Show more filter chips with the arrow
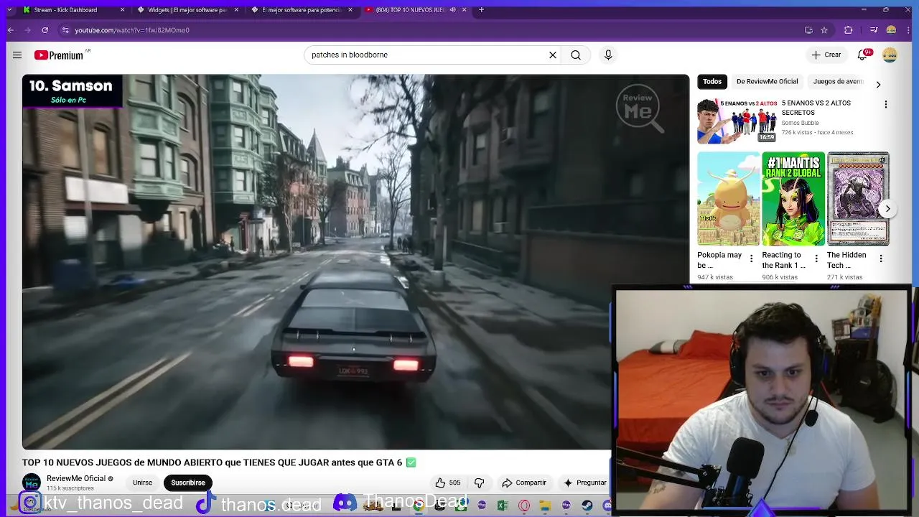The image size is (919, 517). tap(878, 85)
